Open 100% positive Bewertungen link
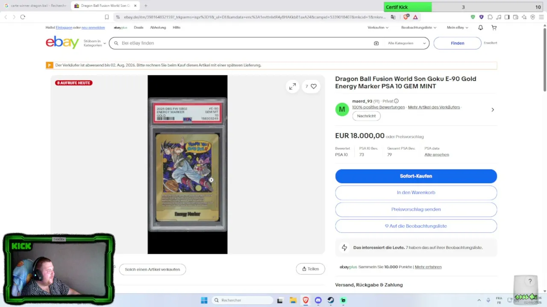 (x=378, y=107)
